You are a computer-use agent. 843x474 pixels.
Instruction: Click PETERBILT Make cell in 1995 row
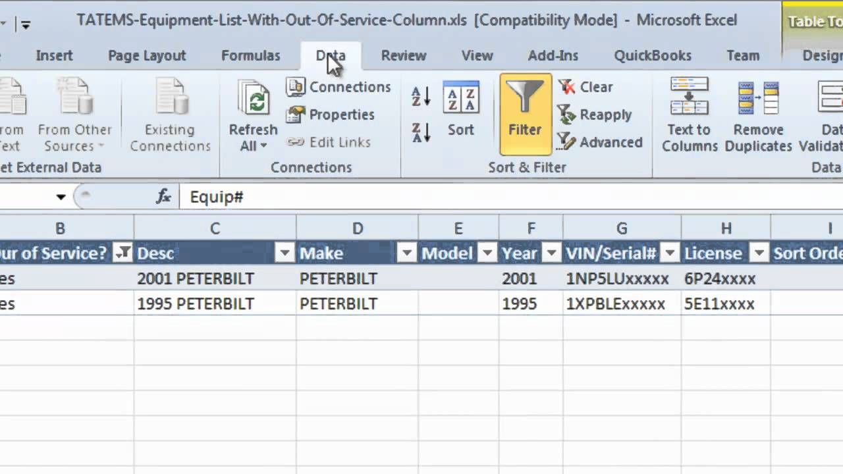pyautogui.click(x=358, y=303)
